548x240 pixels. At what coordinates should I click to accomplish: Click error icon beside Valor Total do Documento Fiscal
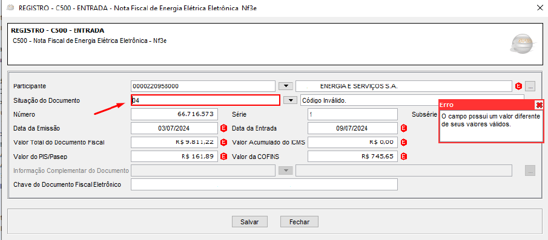[223, 142]
